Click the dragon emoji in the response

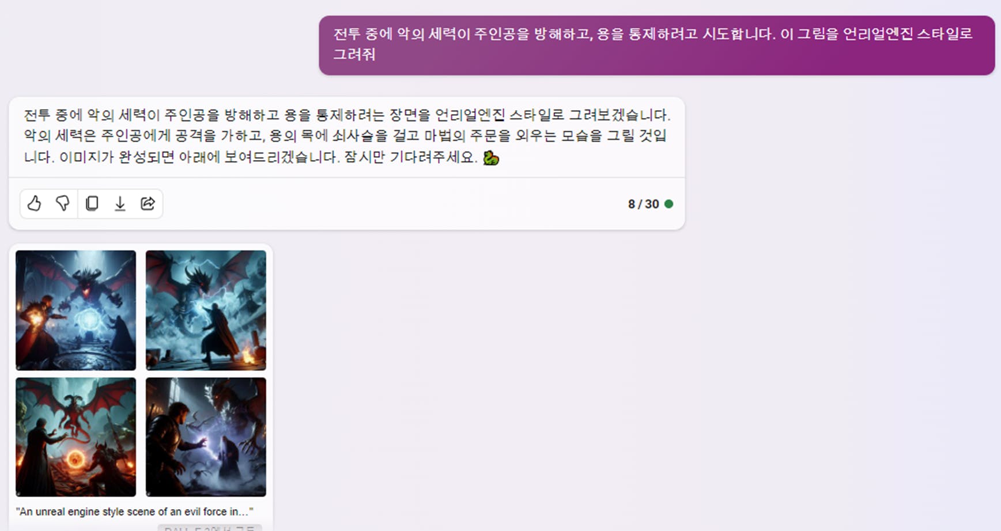(490, 157)
